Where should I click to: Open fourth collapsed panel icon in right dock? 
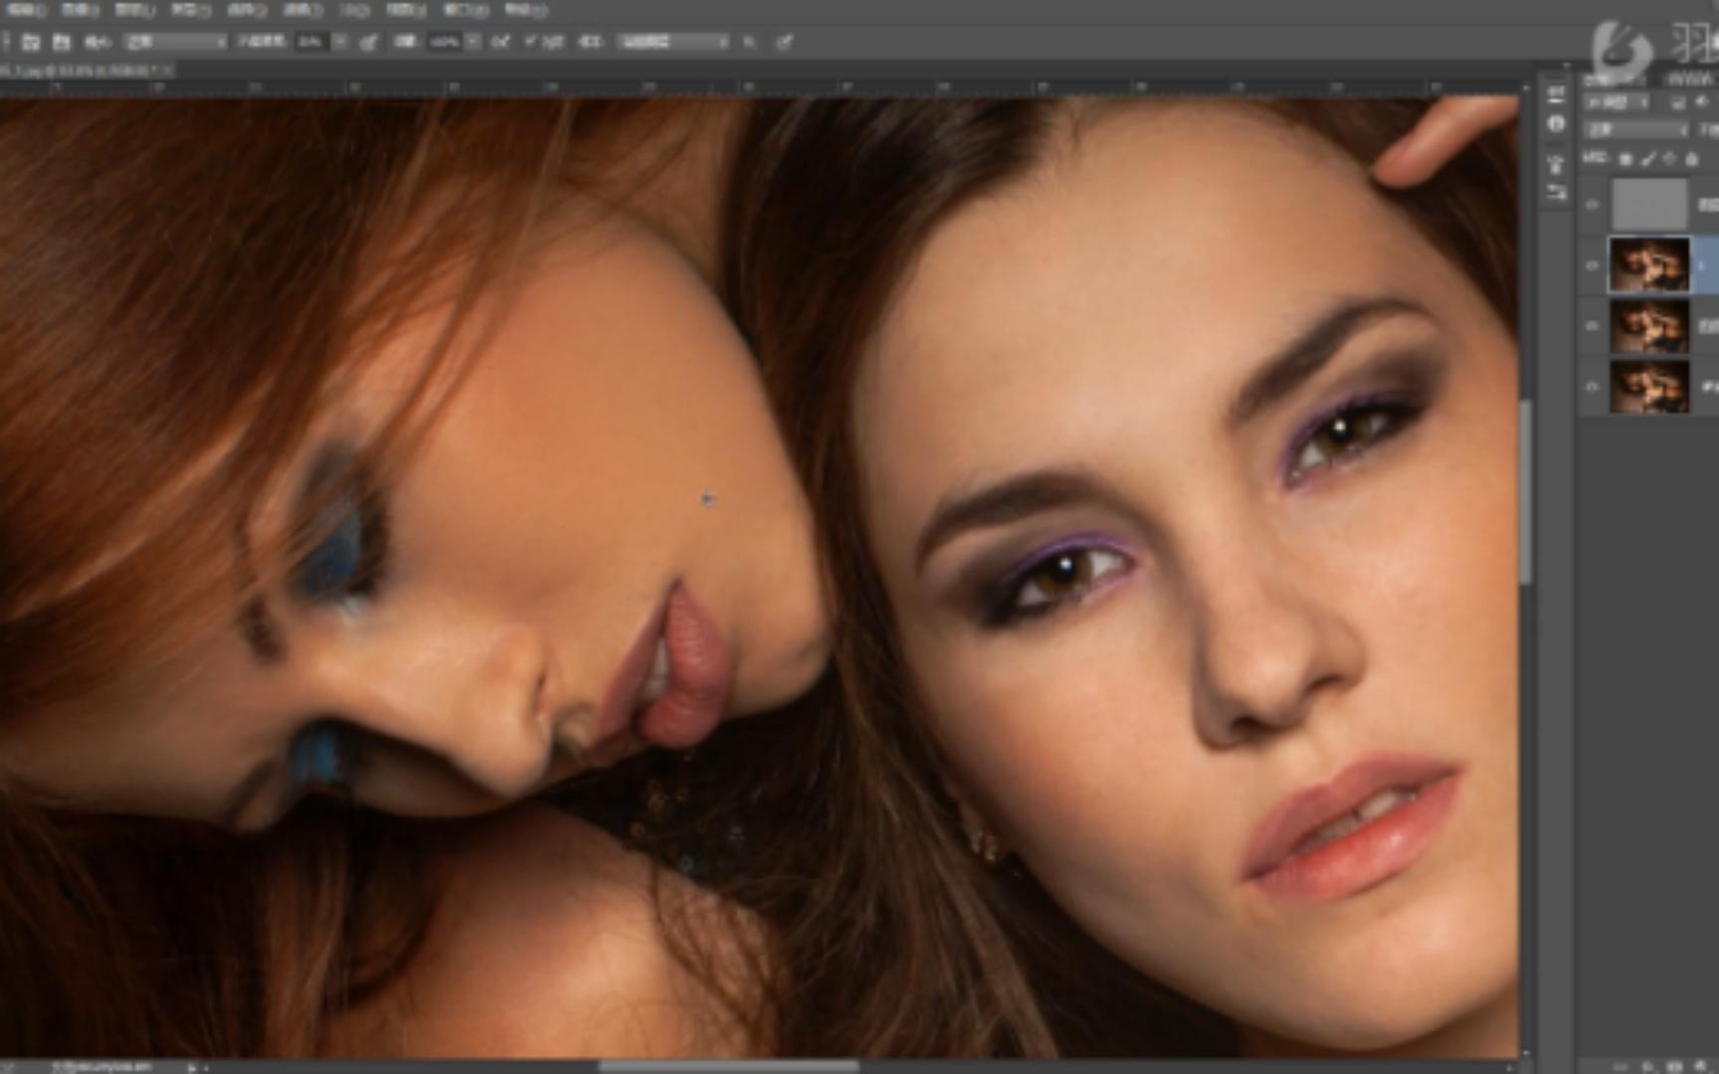[1556, 191]
